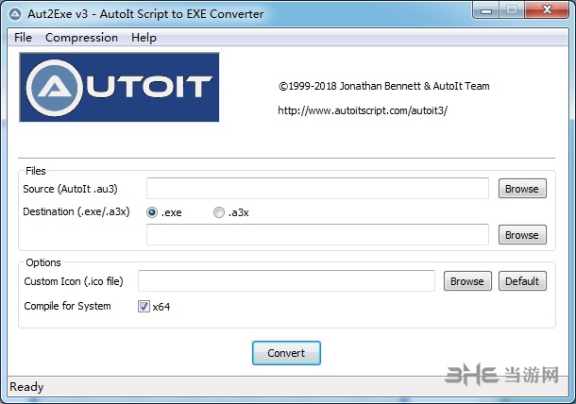Screen dimensions: 576x404
Task: Click the Destination (.exe/.a3x) label
Action: [76, 212]
